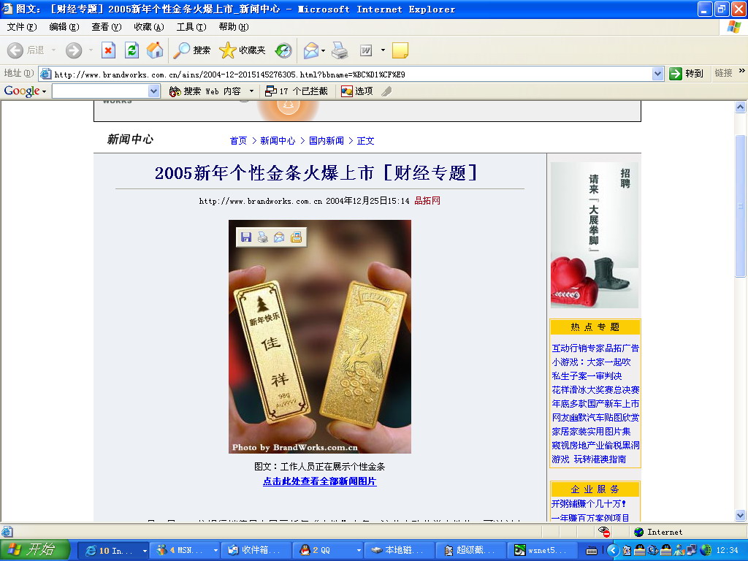
Task: Open 家居家装实用图片集 link
Action: tap(591, 431)
